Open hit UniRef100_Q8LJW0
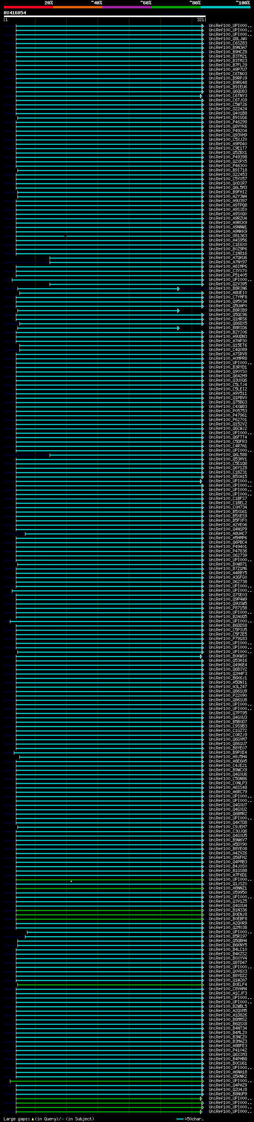This screenshot has width=254, height=1122. [x=228, y=39]
